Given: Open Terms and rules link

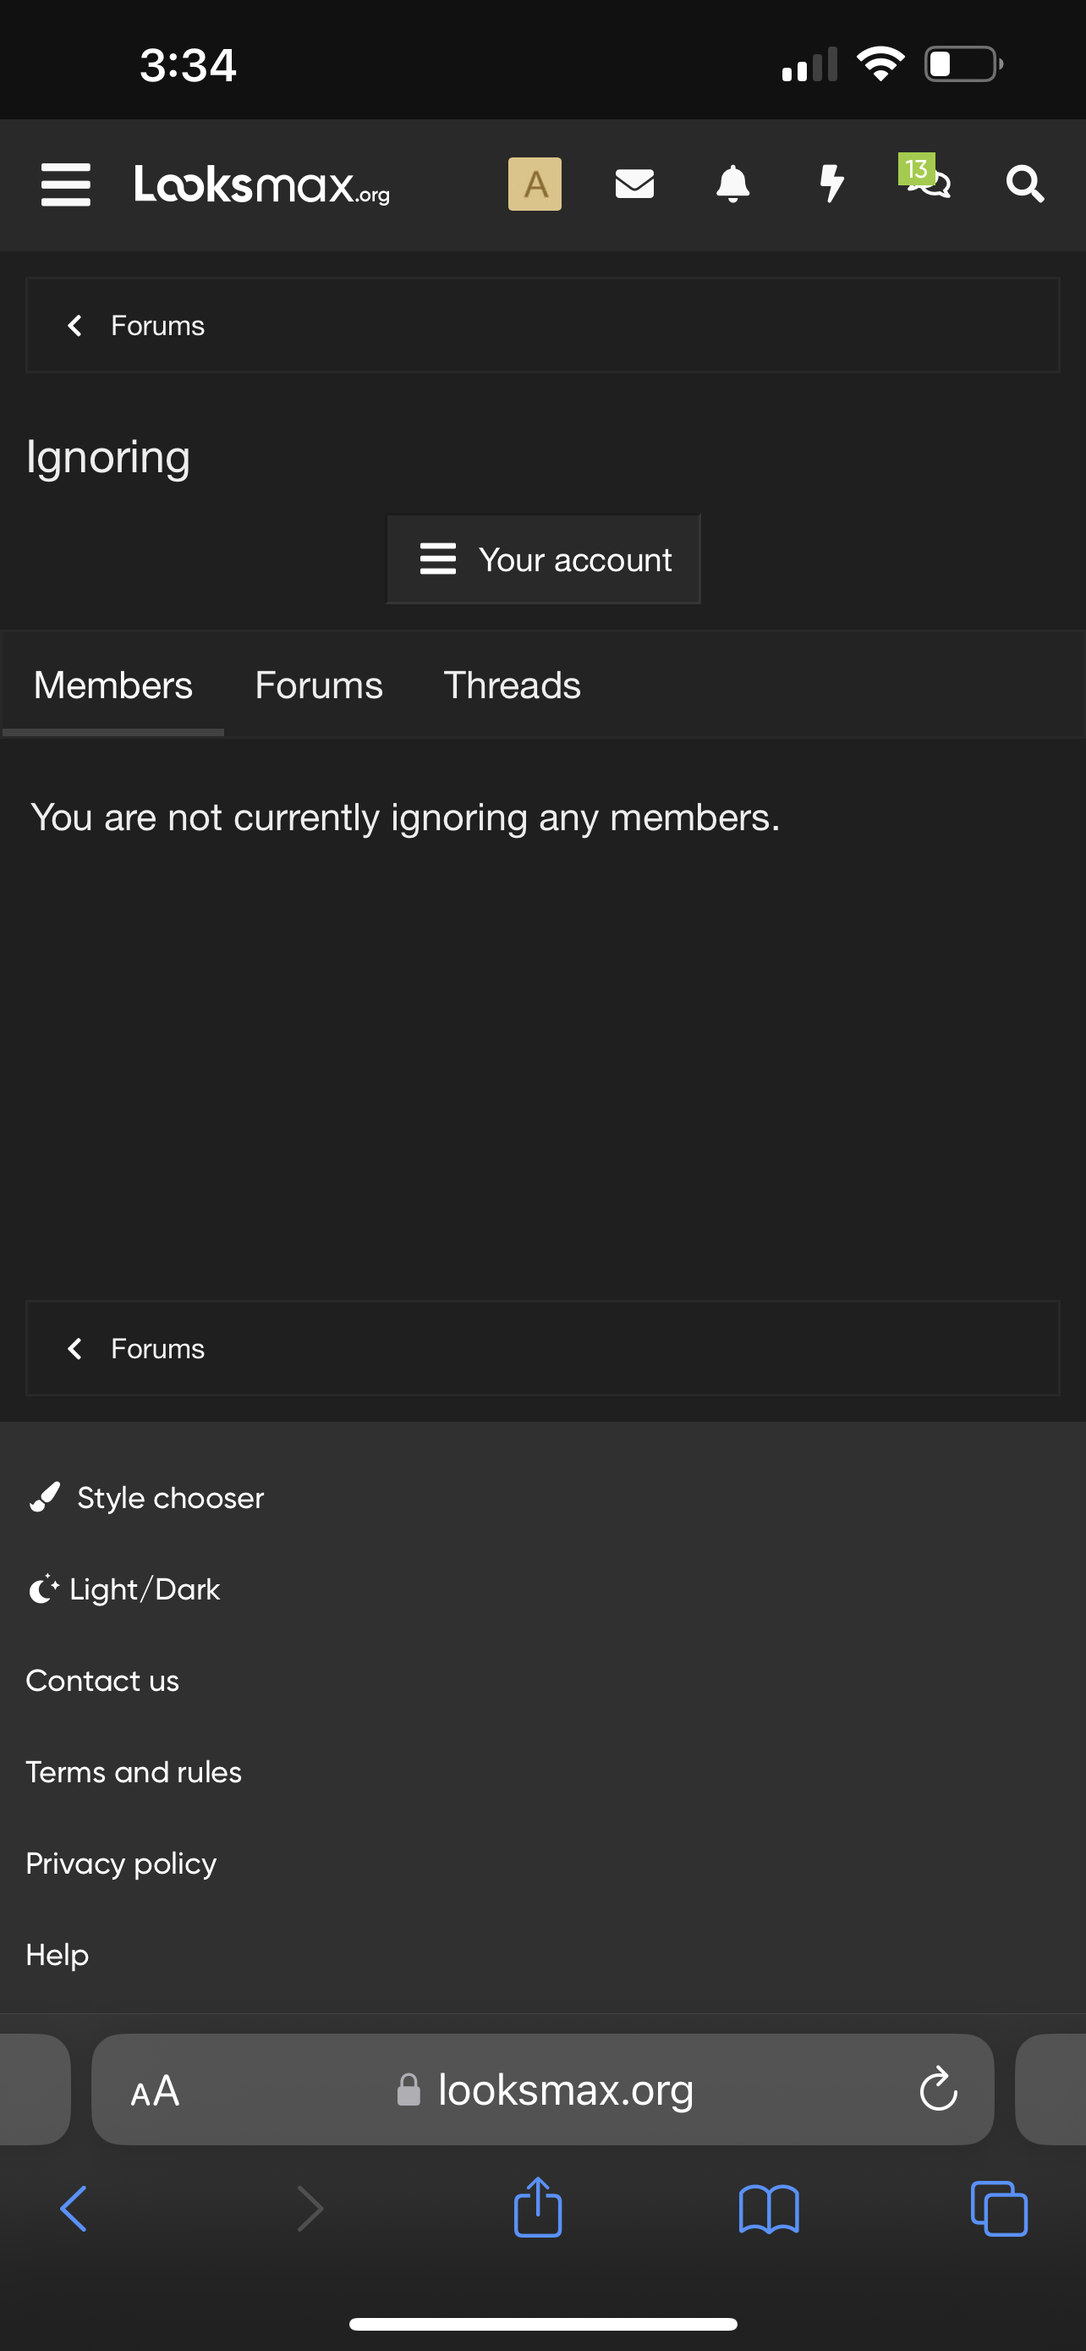Looking at the screenshot, I should click(x=133, y=1771).
